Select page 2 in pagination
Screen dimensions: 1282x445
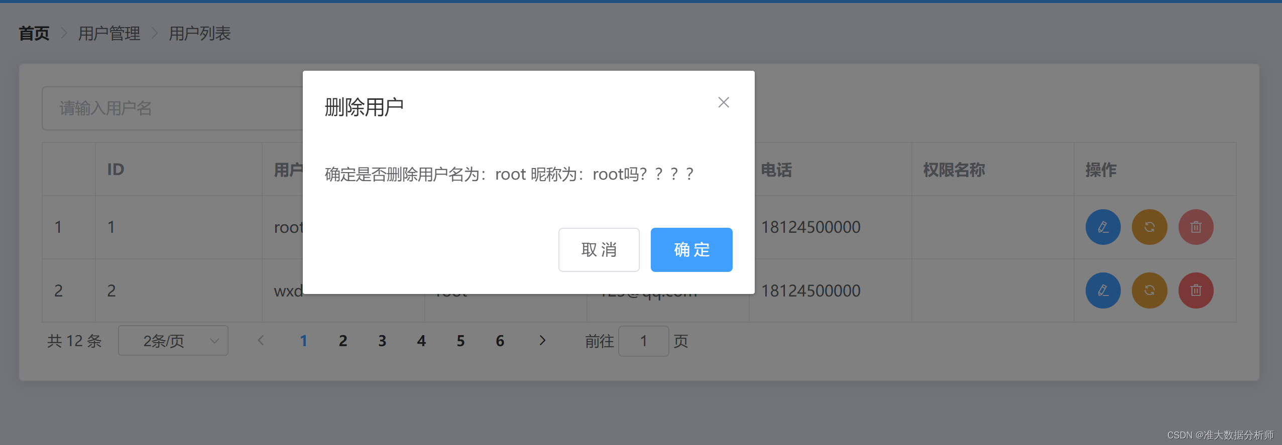[x=343, y=341]
